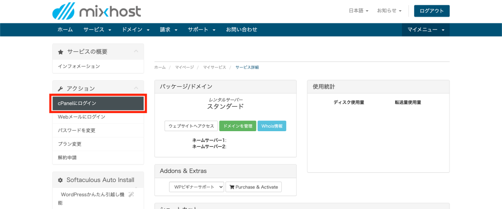Click the blue Whois情報 button
Image resolution: width=502 pixels, height=209 pixels.
click(x=272, y=126)
